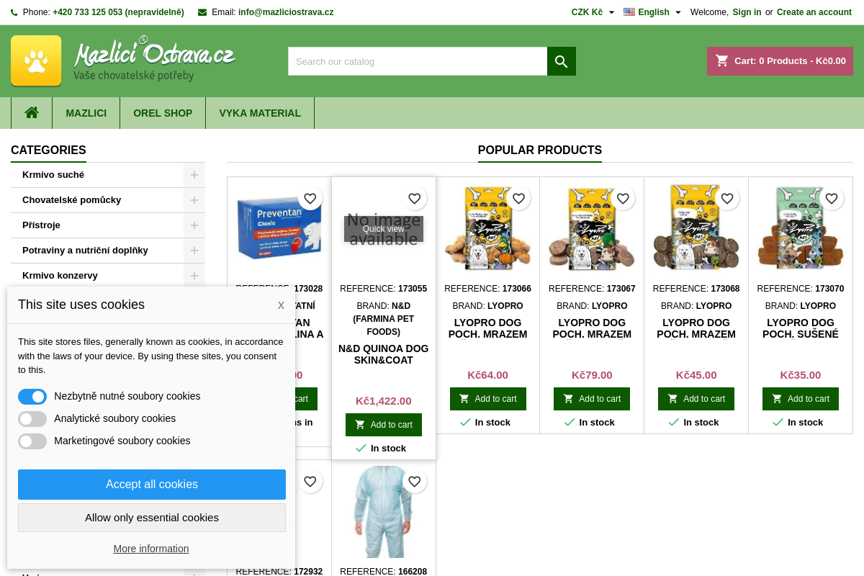Expand the Chovatelské pomůcky category
The image size is (864, 576).
tap(194, 200)
